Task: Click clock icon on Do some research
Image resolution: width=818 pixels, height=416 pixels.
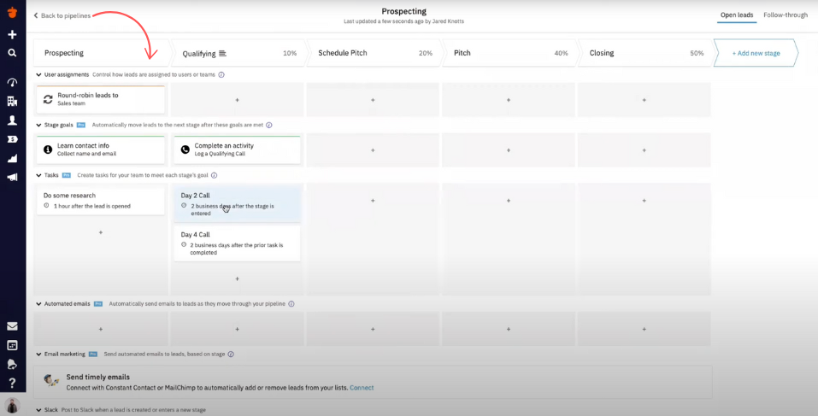Action: coord(46,206)
